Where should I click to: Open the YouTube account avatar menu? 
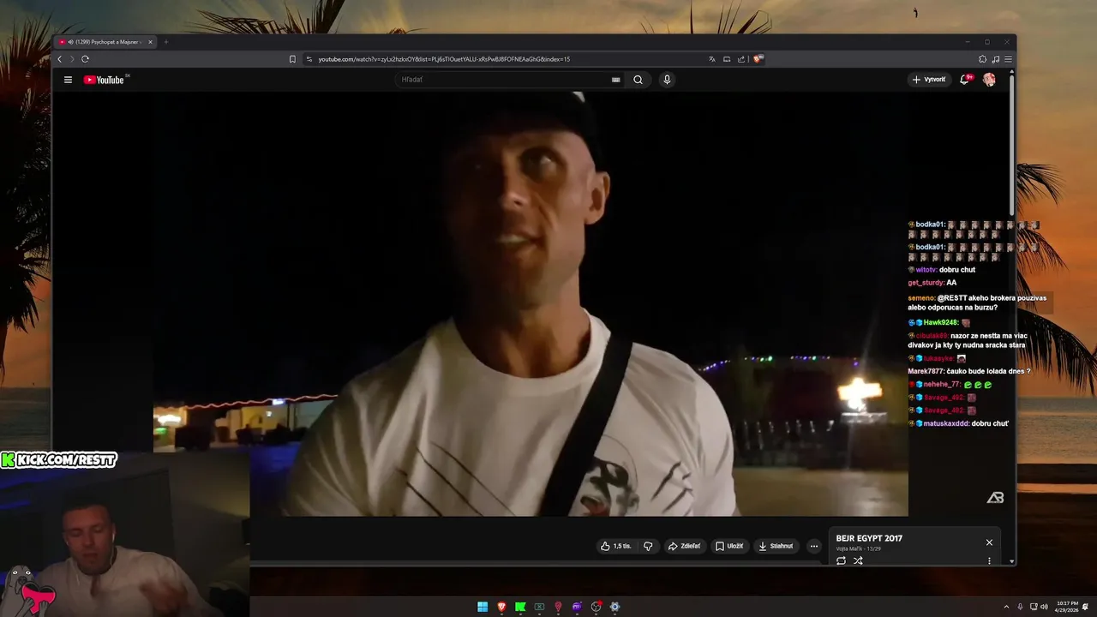[989, 80]
